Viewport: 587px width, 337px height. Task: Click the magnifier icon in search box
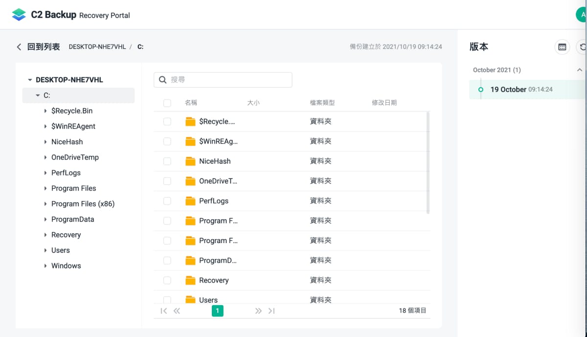(x=163, y=80)
